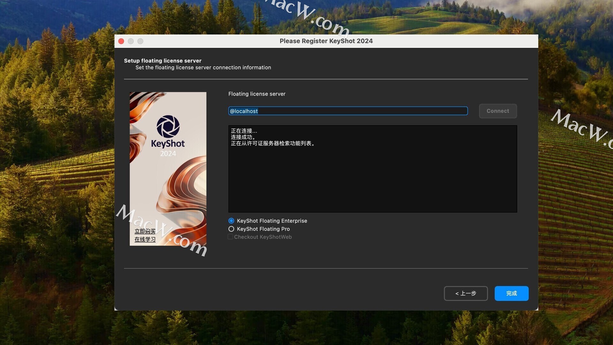Click the KeyShot aperture logo icon
Screen dimensions: 613x345
pos(168,126)
